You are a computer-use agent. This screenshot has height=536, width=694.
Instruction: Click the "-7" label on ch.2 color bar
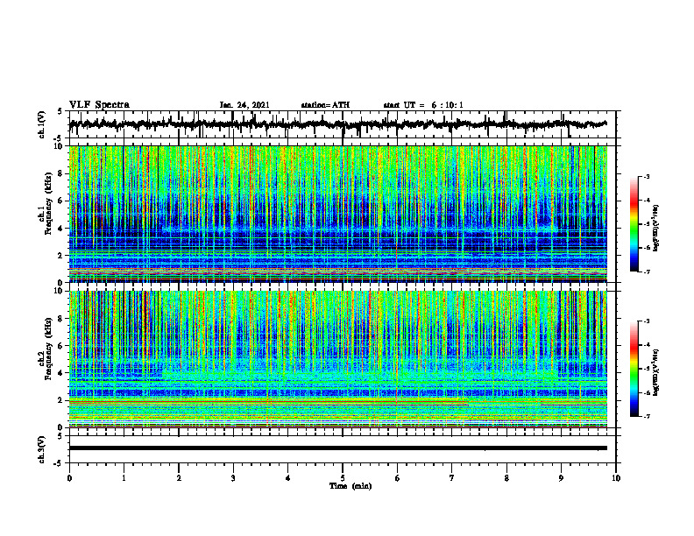pos(647,416)
